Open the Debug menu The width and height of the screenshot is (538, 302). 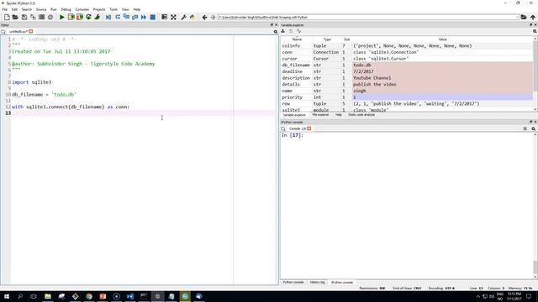point(66,9)
